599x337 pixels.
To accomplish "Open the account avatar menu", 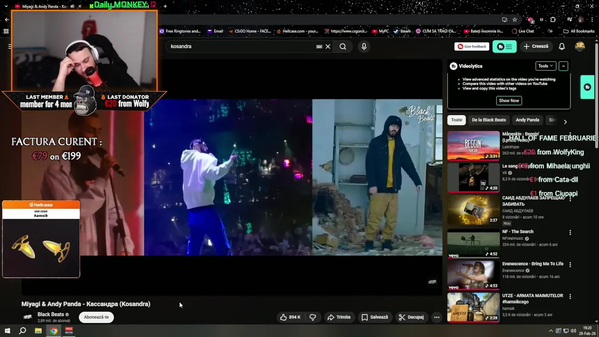I will 580,46.
